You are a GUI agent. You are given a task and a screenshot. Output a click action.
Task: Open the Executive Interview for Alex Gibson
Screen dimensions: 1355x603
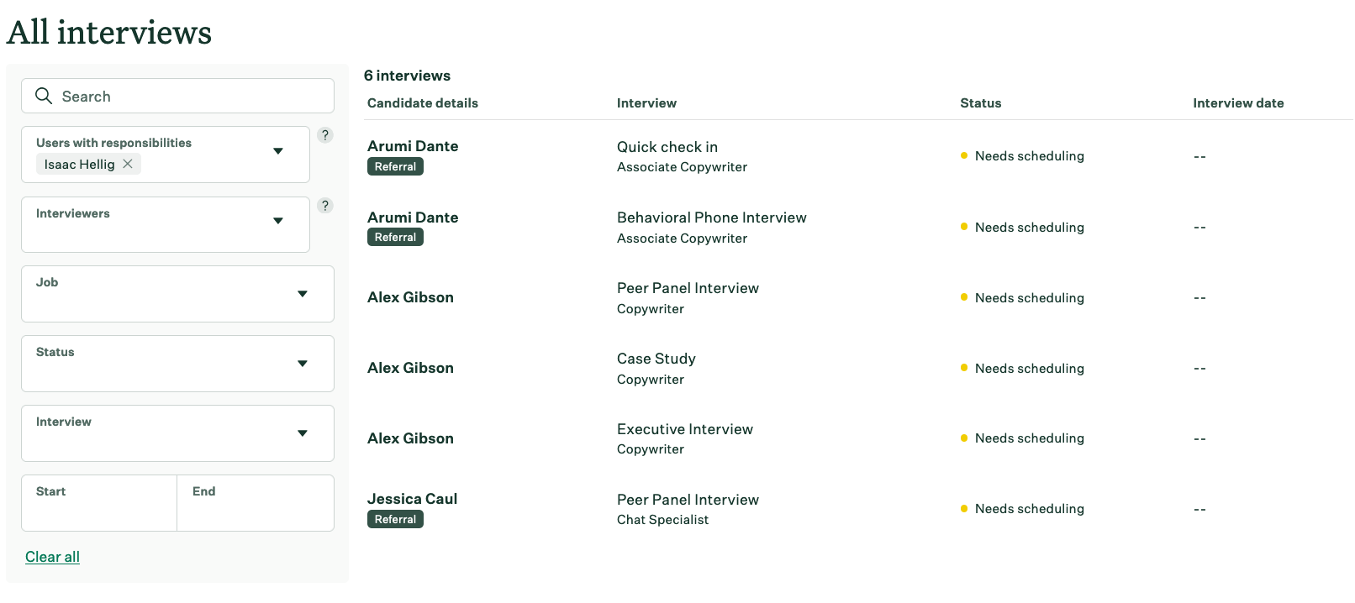click(684, 429)
